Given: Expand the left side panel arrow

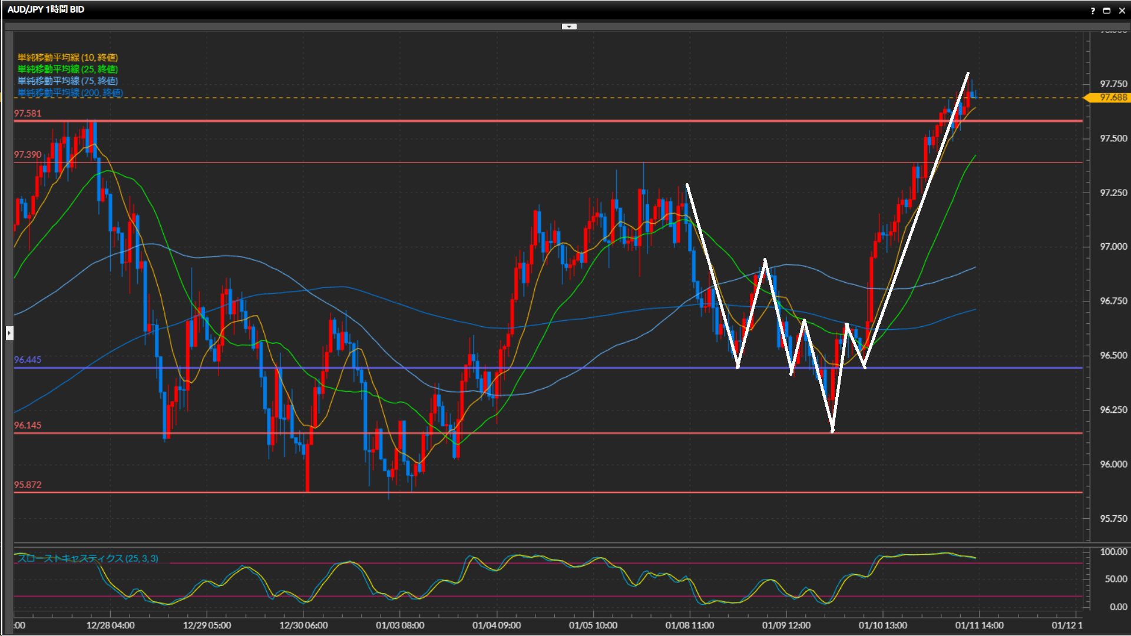Looking at the screenshot, I should (x=9, y=333).
